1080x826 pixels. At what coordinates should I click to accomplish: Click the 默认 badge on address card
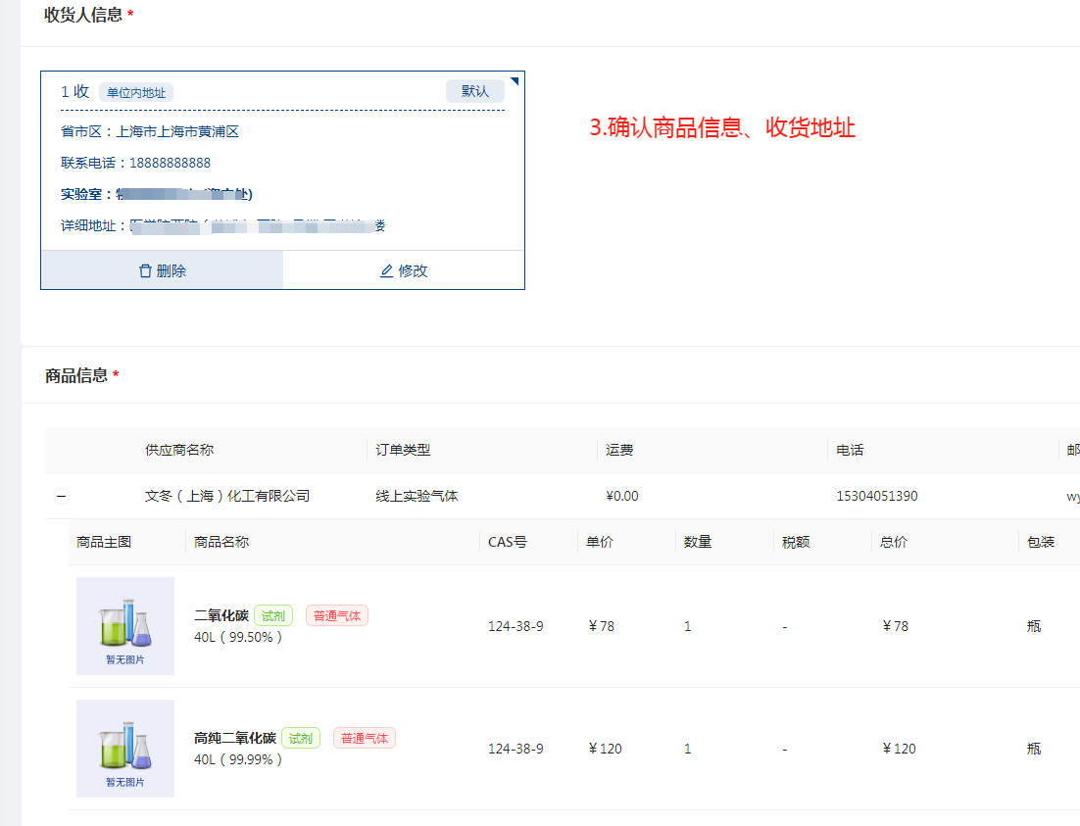pyautogui.click(x=475, y=91)
